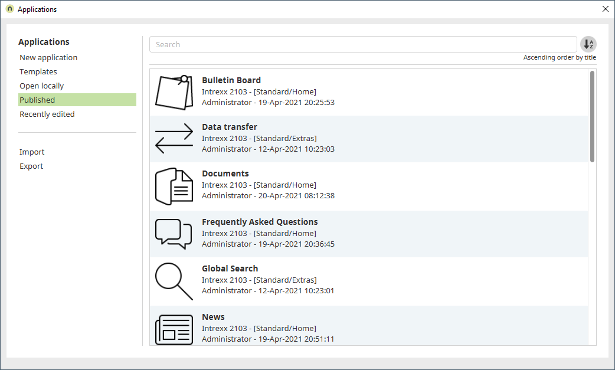Select Templates in the sidebar

click(x=38, y=71)
